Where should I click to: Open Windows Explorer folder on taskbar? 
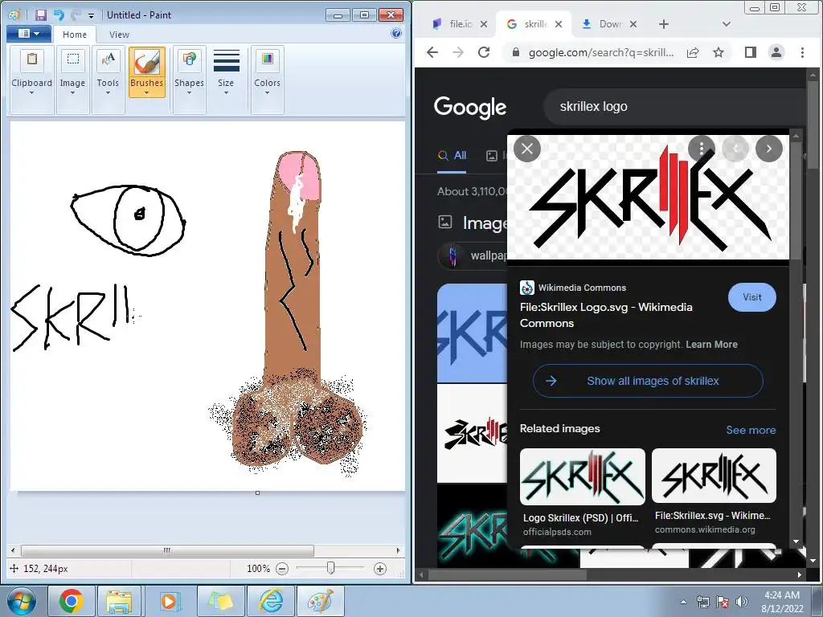pyautogui.click(x=119, y=601)
